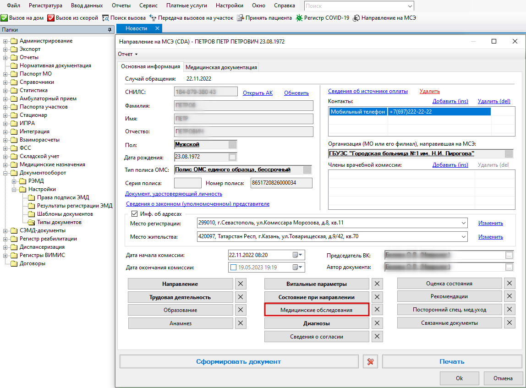
Task: Expand the Стационар folder
Action: [5, 115]
